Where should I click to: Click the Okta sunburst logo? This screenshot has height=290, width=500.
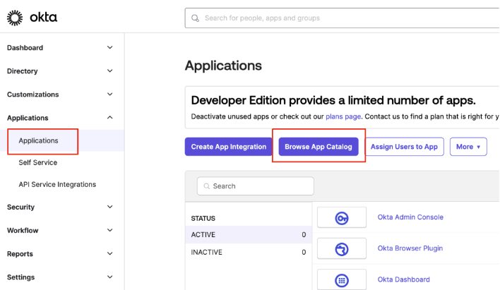click(15, 18)
